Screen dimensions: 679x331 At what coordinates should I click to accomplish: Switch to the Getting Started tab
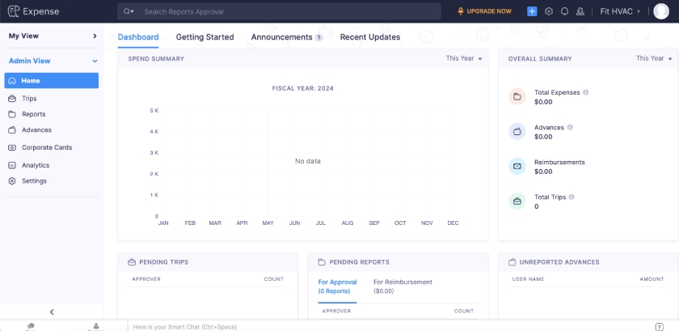tap(205, 37)
